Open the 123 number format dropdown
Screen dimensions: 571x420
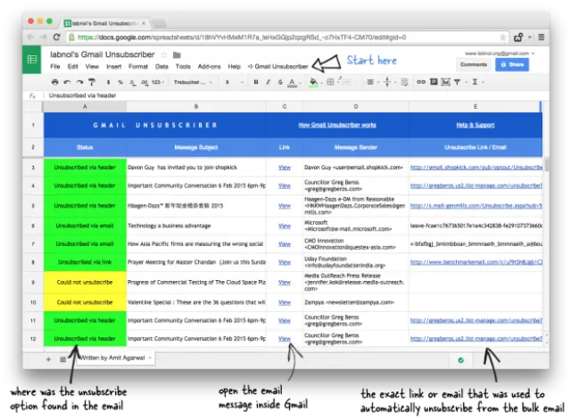(157, 81)
